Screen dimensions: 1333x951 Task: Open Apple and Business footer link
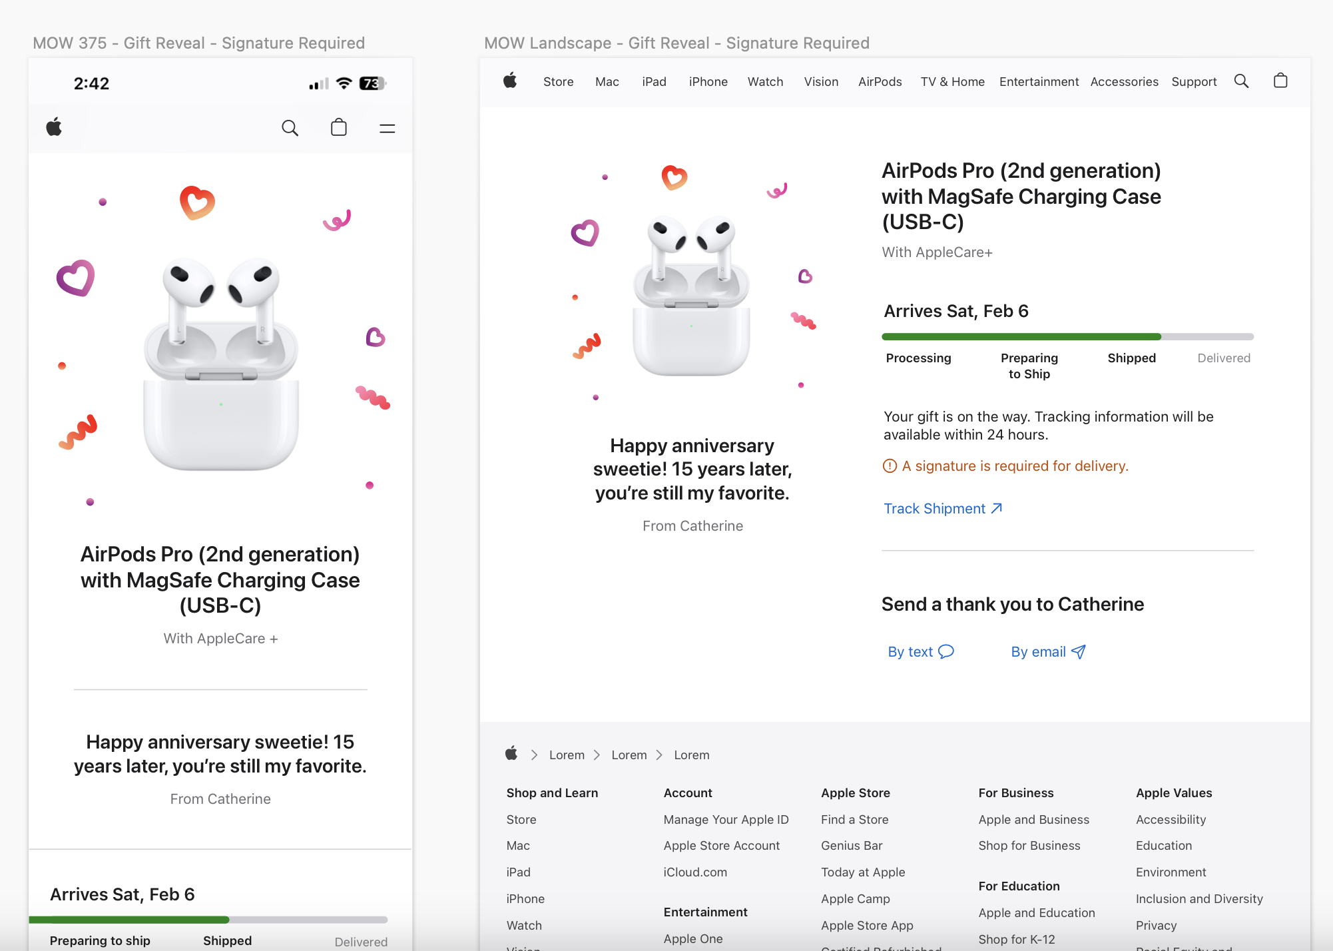(x=1034, y=820)
